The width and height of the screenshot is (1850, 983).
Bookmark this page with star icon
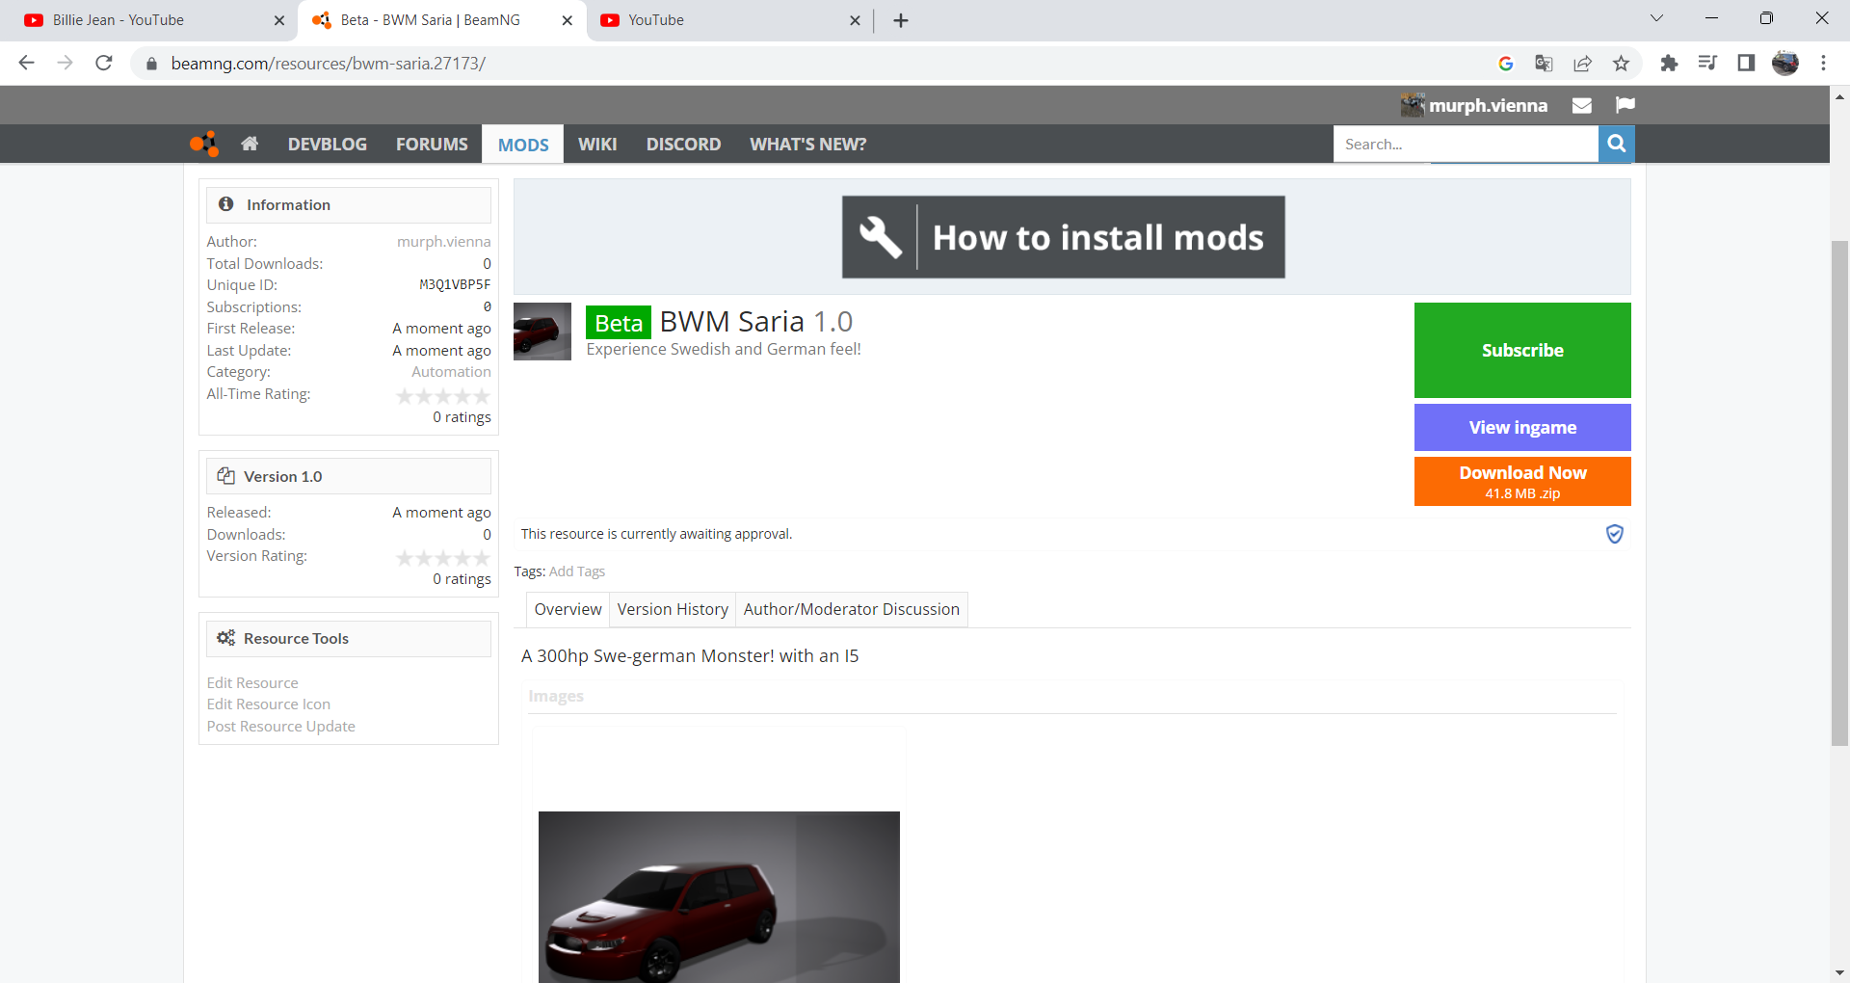pyautogui.click(x=1622, y=64)
